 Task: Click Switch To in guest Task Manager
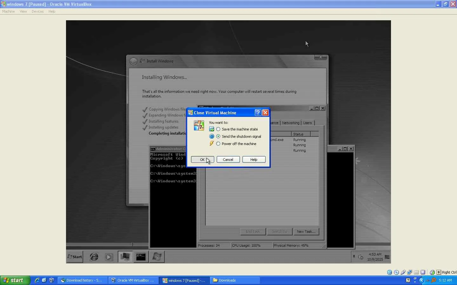[x=280, y=231]
